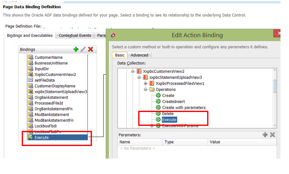Click the xxpbcStatementUploadView3 view object icon in tree
The width and height of the screenshot is (289, 174).
(x=145, y=77)
